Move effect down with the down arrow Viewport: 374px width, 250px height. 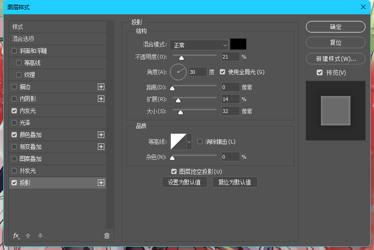(x=40, y=236)
